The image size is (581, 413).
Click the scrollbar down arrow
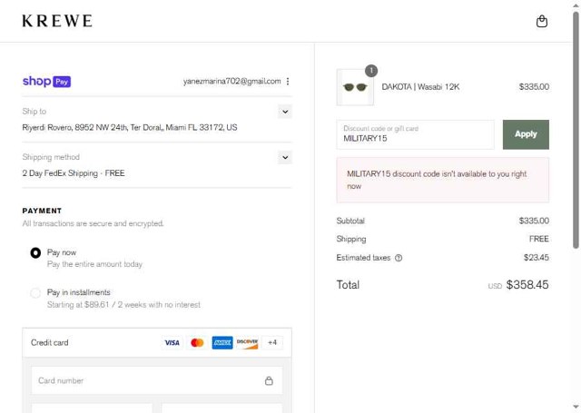tap(576, 408)
